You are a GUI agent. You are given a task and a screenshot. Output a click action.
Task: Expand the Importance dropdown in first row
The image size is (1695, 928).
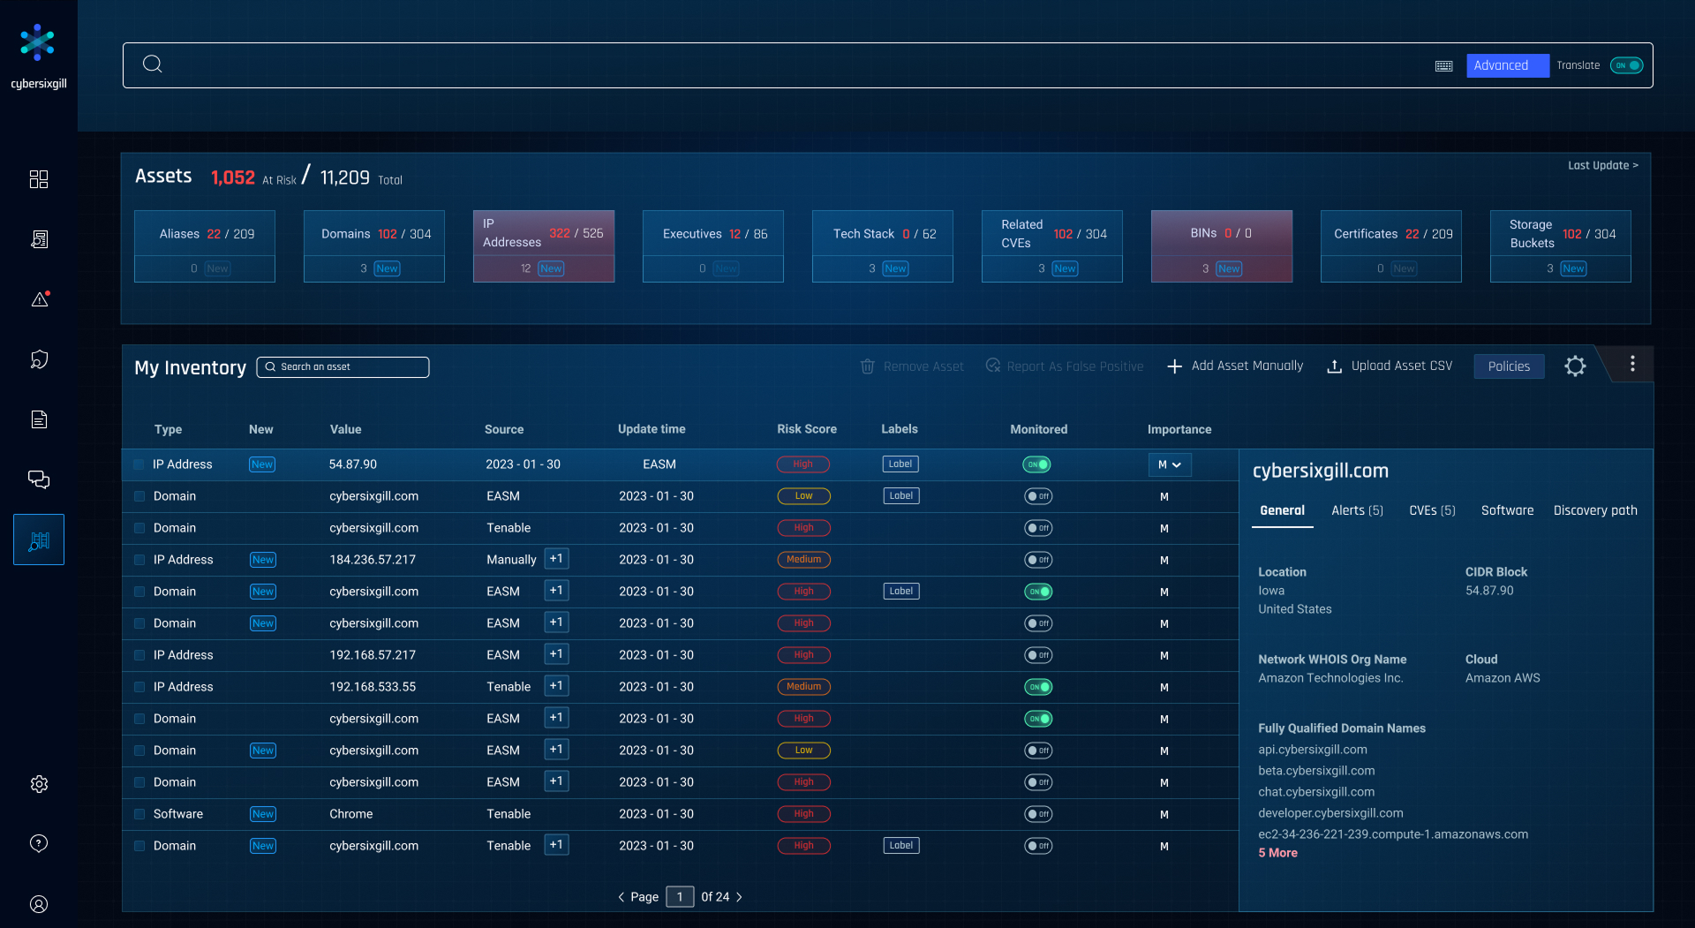point(1170,464)
